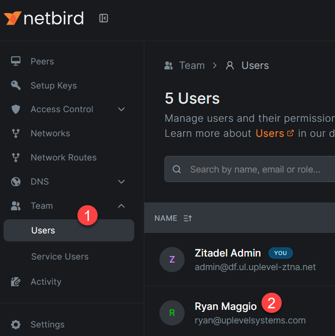Click the Settings gear icon
The width and height of the screenshot is (335, 336).
click(16, 324)
